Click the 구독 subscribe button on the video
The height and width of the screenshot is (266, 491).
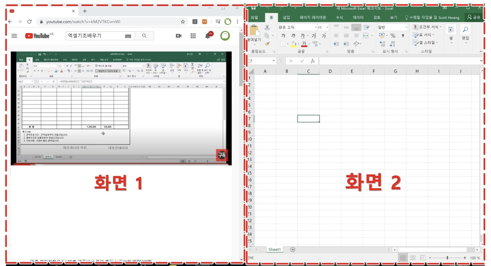(x=222, y=155)
